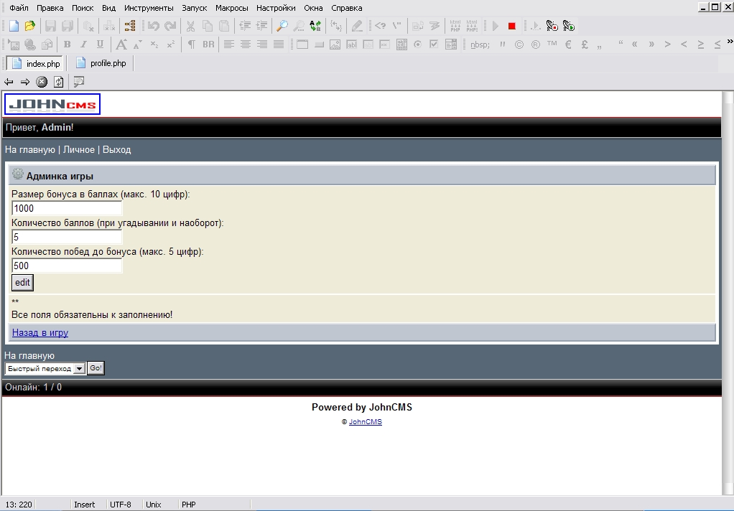
Task: Toggle Italic formatting icon
Action: coord(83,44)
